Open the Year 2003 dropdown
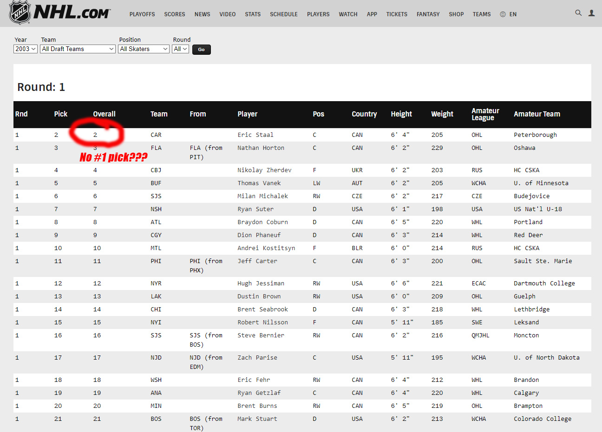This screenshot has width=602, height=432. tap(26, 49)
